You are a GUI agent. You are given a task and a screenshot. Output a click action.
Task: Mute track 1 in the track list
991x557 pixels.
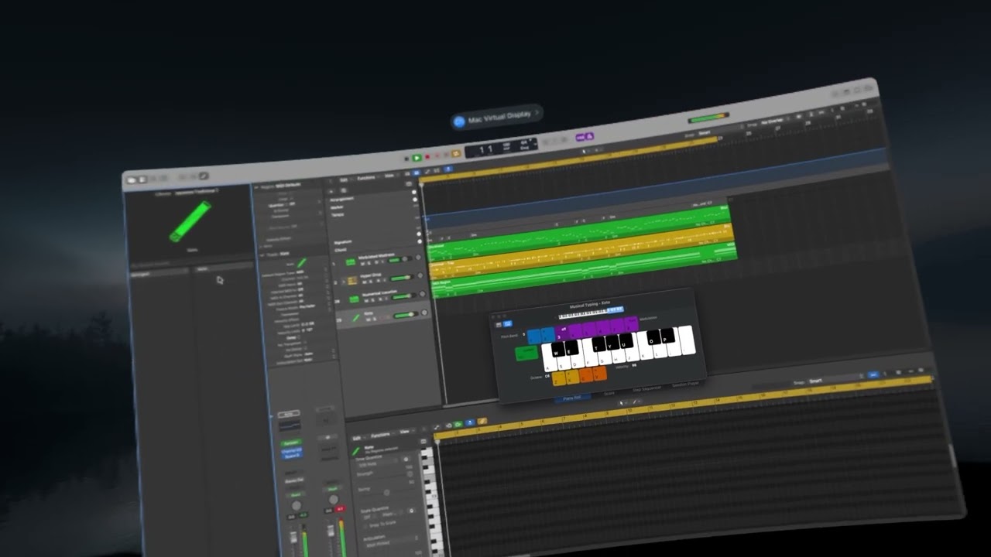363,264
